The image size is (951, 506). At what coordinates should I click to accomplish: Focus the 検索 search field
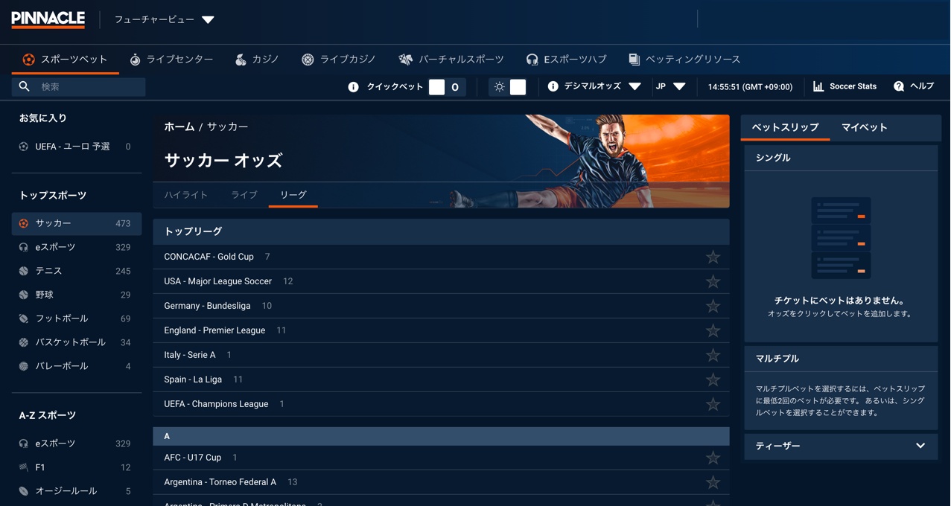click(x=78, y=86)
